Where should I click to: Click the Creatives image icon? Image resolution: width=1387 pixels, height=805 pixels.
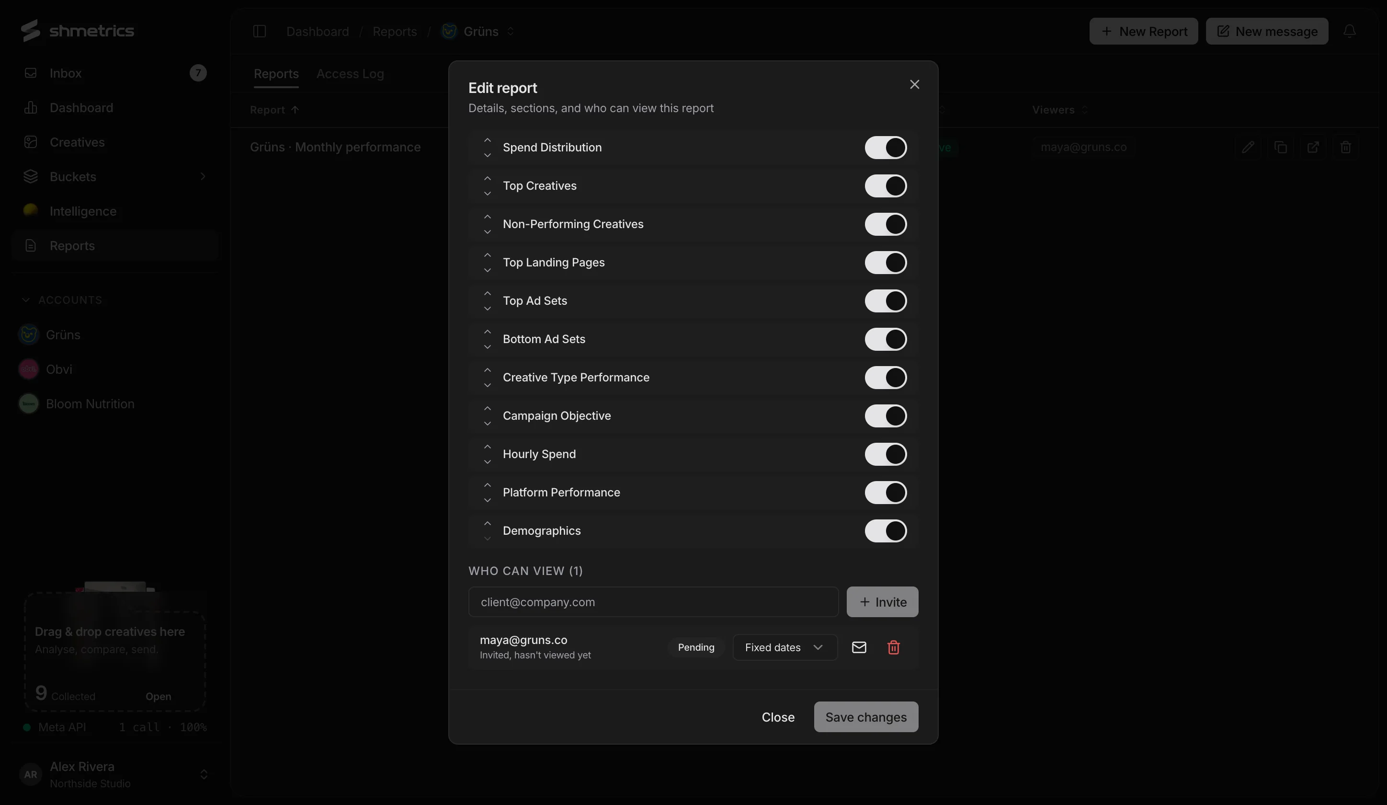click(31, 142)
